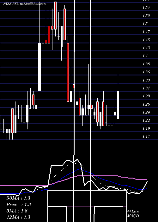Click the 1.38 price axis label
Image resolution: width=158 pixels, height=222 pixels.
pos(146,64)
